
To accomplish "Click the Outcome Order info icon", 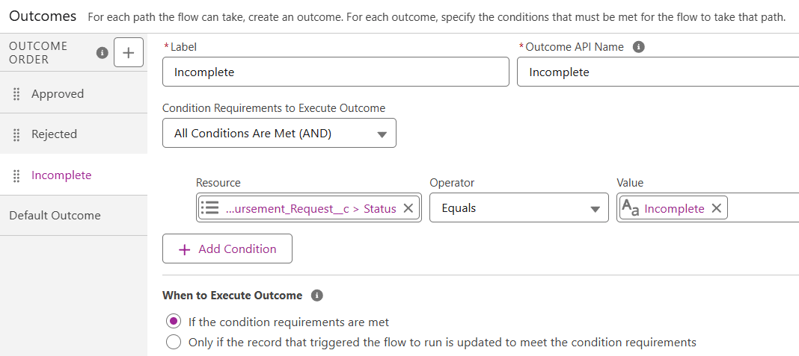I will [102, 53].
